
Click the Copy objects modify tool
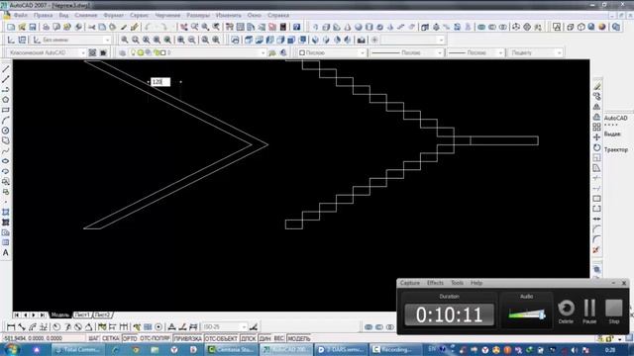(x=596, y=96)
